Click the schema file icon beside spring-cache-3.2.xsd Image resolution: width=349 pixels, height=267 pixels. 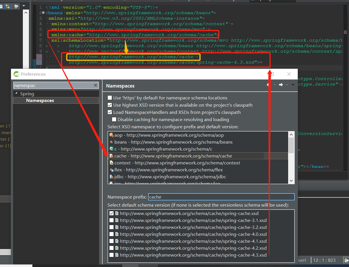[x=117, y=227]
